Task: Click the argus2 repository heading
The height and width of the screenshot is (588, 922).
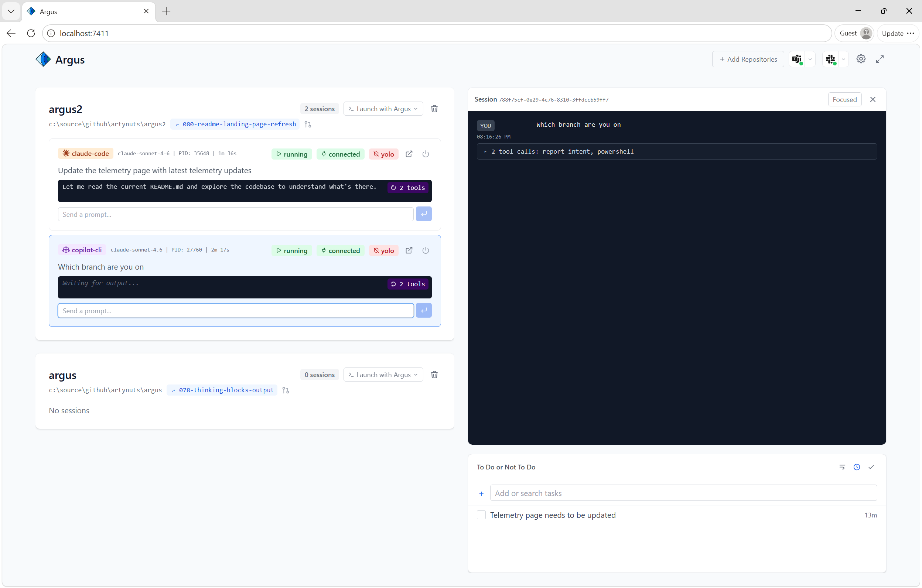Action: pyautogui.click(x=65, y=109)
